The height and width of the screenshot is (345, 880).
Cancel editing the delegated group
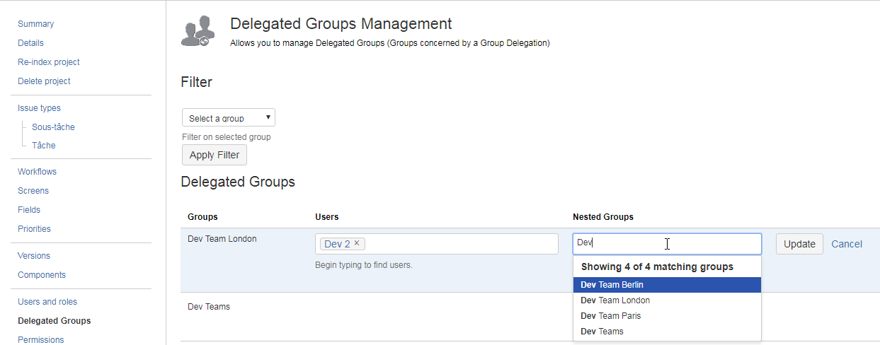pyautogui.click(x=846, y=244)
